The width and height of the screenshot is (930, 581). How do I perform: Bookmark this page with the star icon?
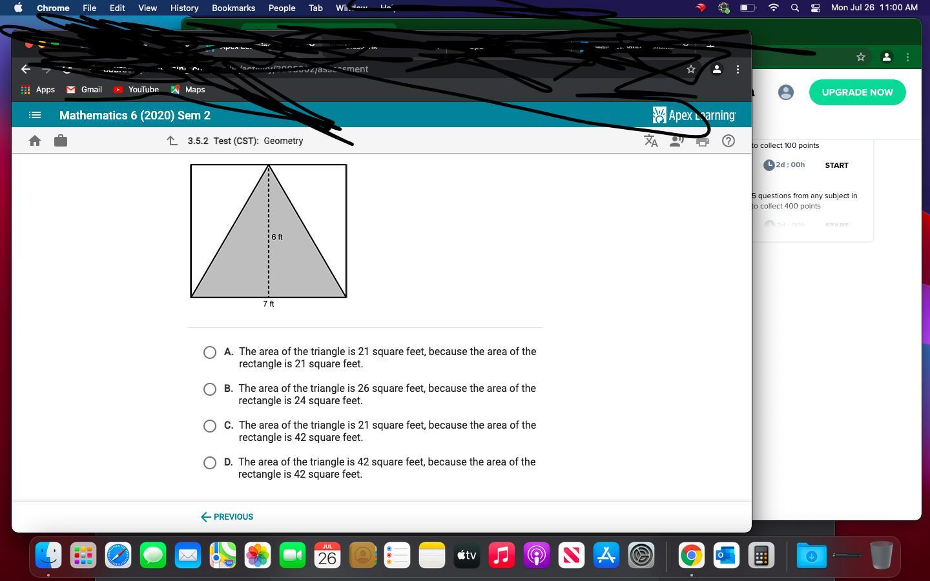click(691, 69)
